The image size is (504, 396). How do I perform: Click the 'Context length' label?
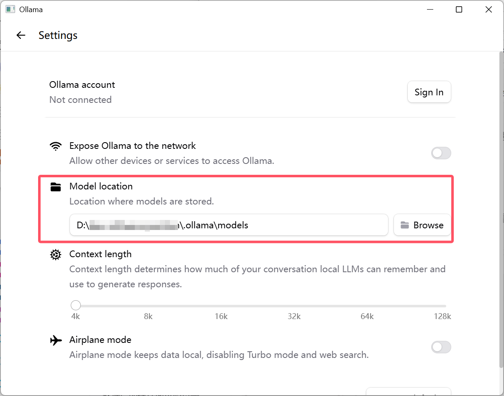click(x=100, y=254)
